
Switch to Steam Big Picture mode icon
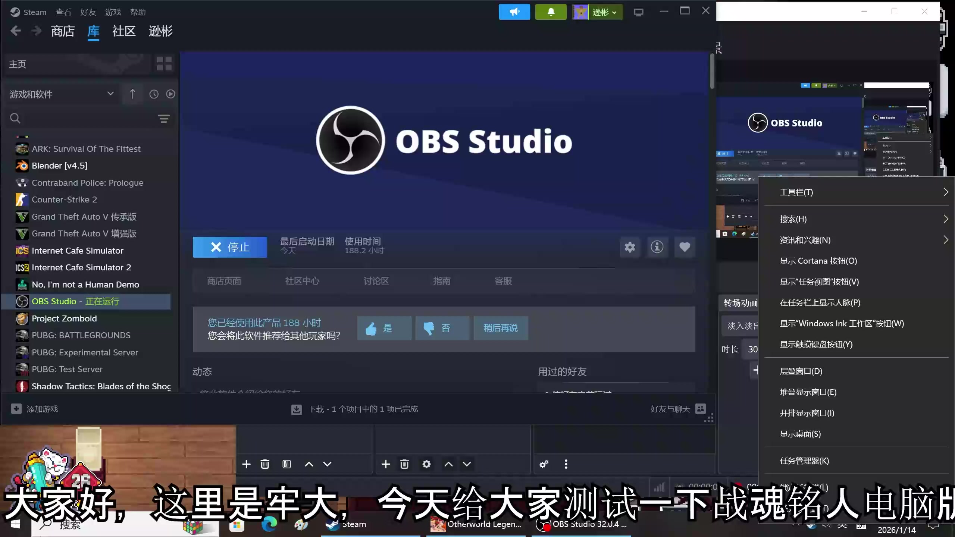click(638, 12)
